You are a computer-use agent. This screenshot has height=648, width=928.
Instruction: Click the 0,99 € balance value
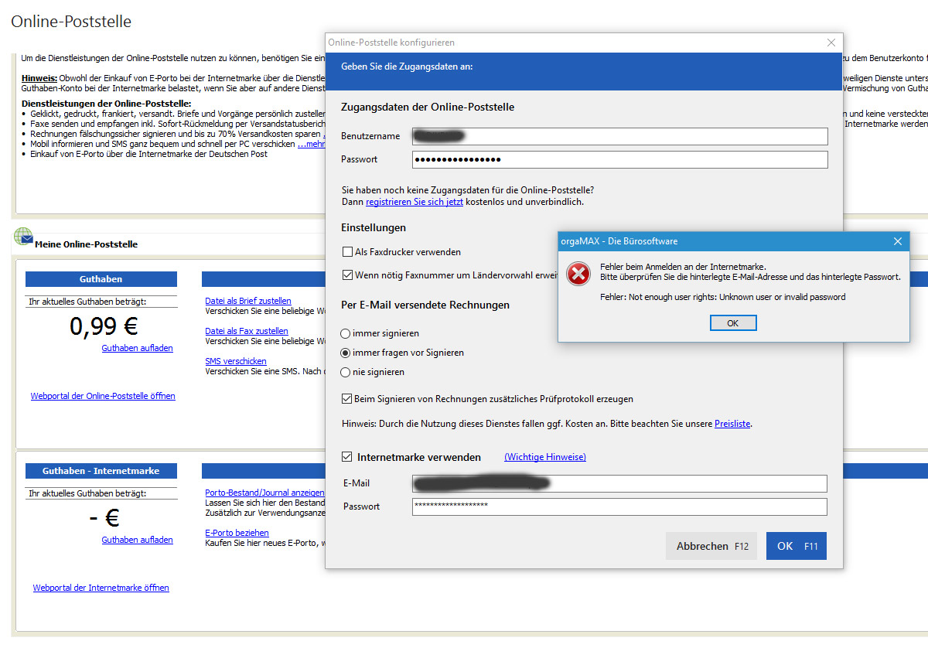tap(104, 327)
